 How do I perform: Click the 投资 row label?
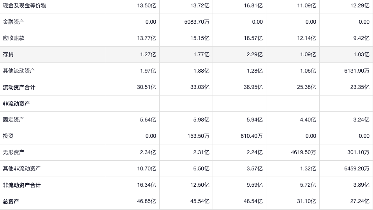pos(8,136)
